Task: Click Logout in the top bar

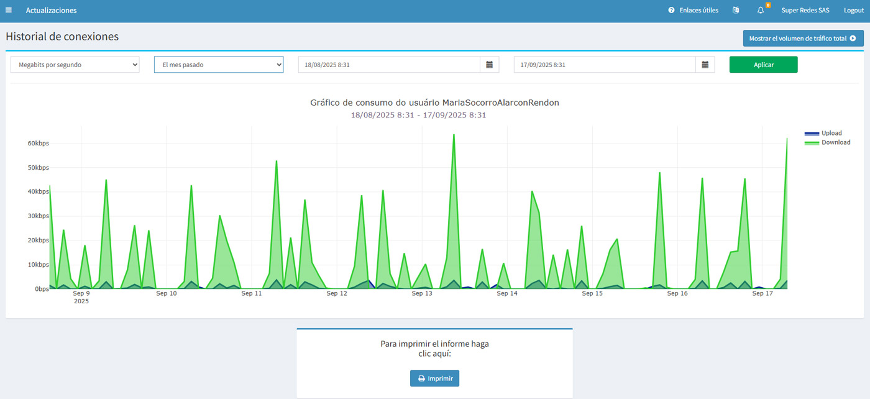Action: point(853,11)
